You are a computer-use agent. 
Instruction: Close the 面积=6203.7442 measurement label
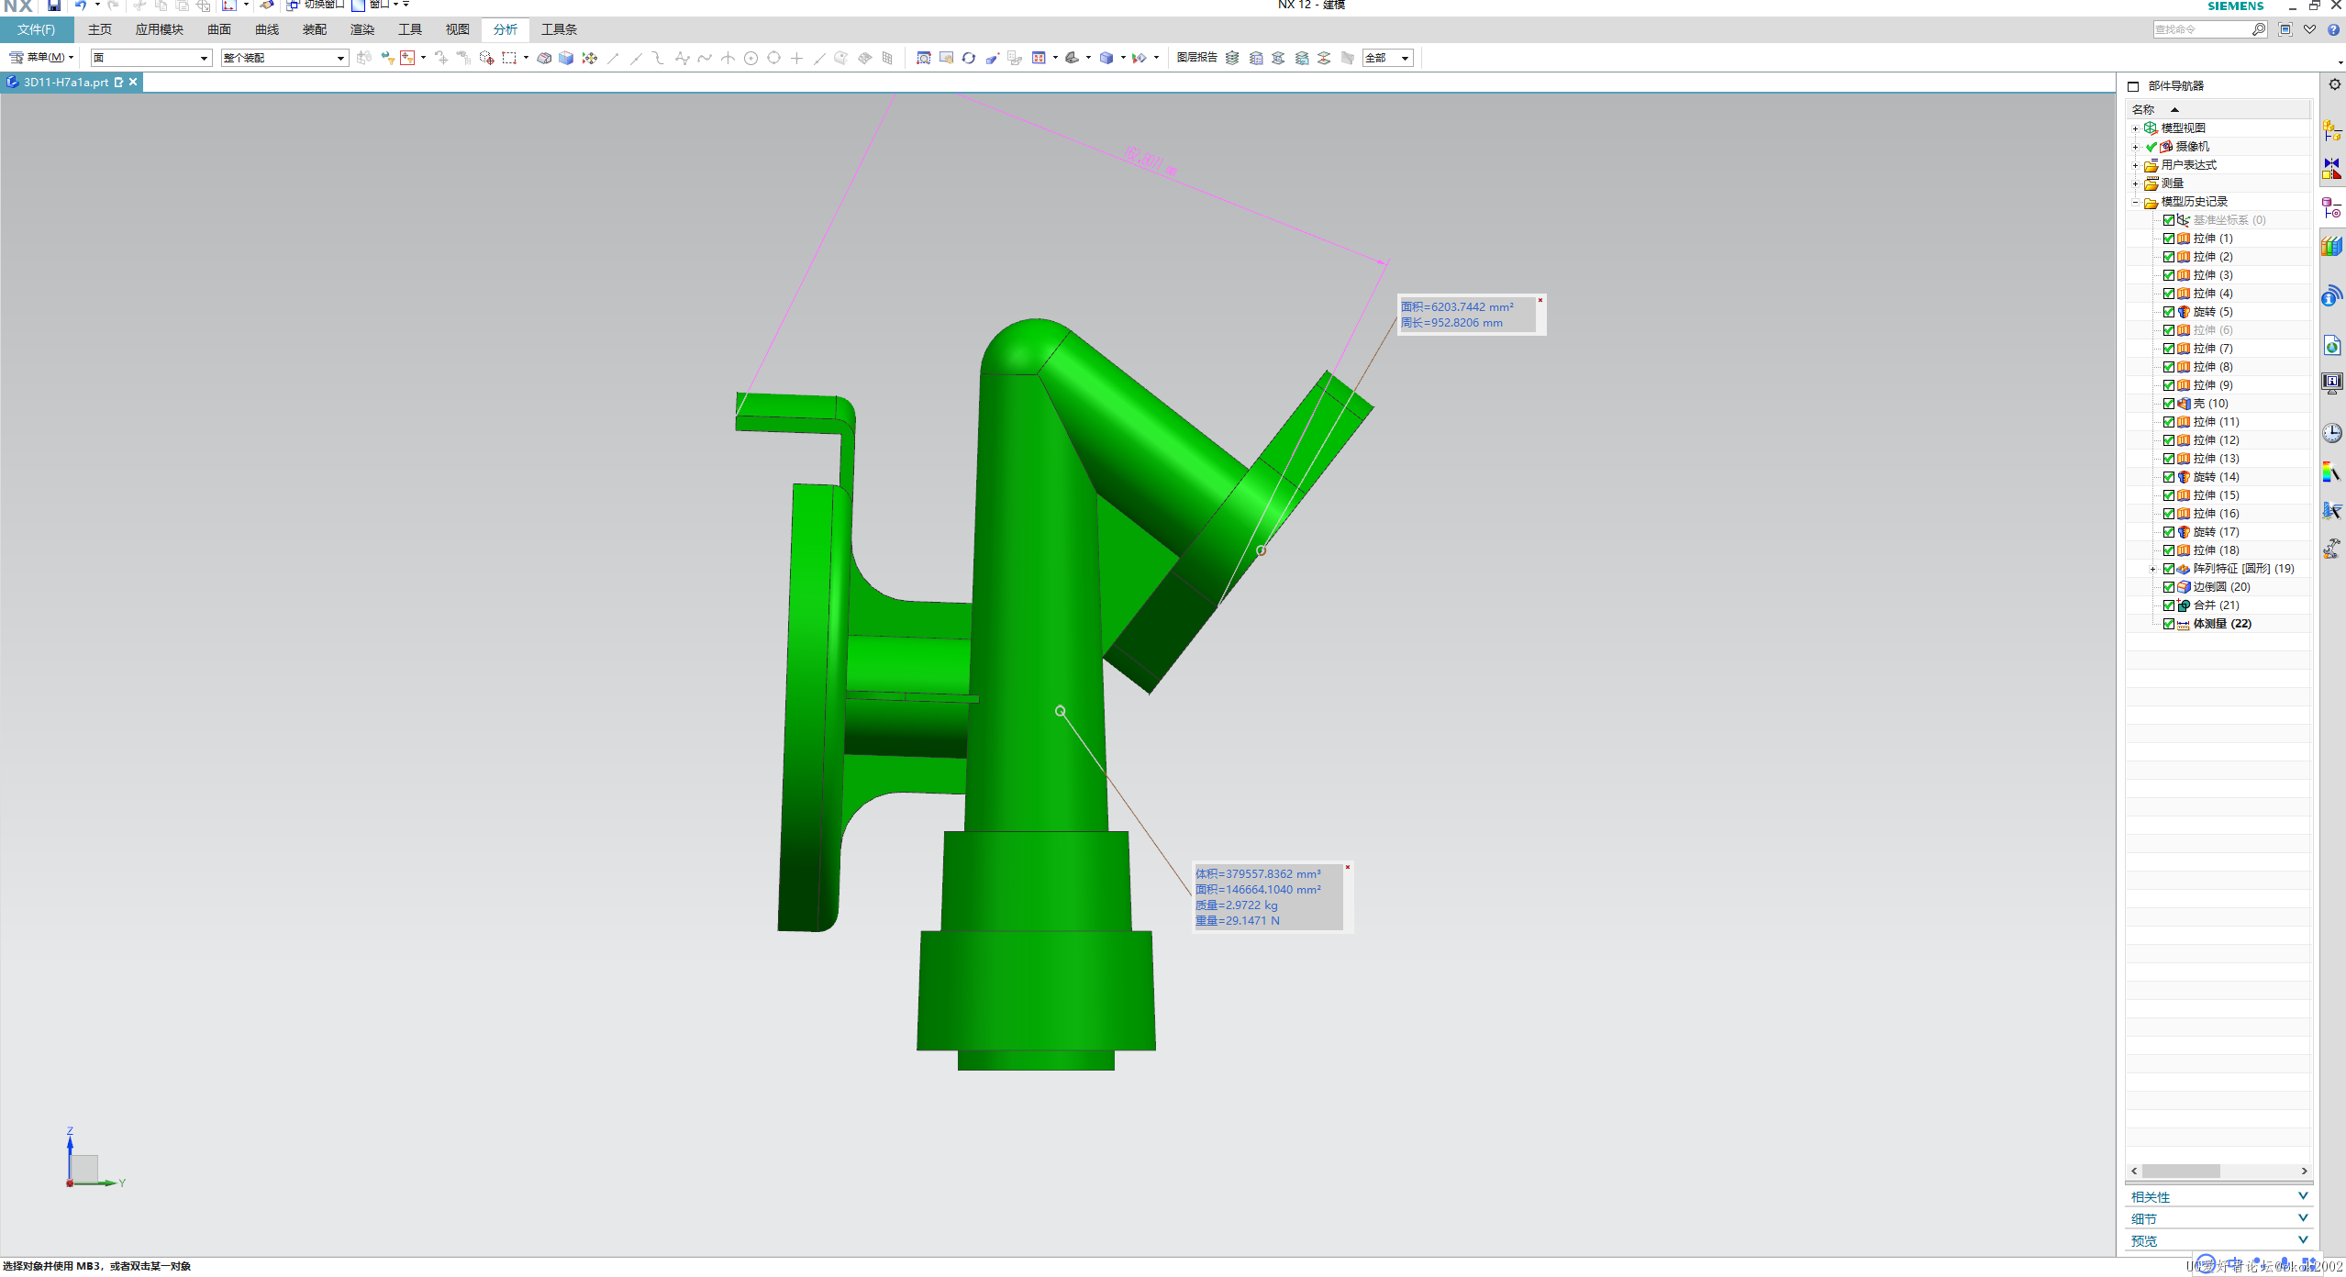click(1540, 300)
